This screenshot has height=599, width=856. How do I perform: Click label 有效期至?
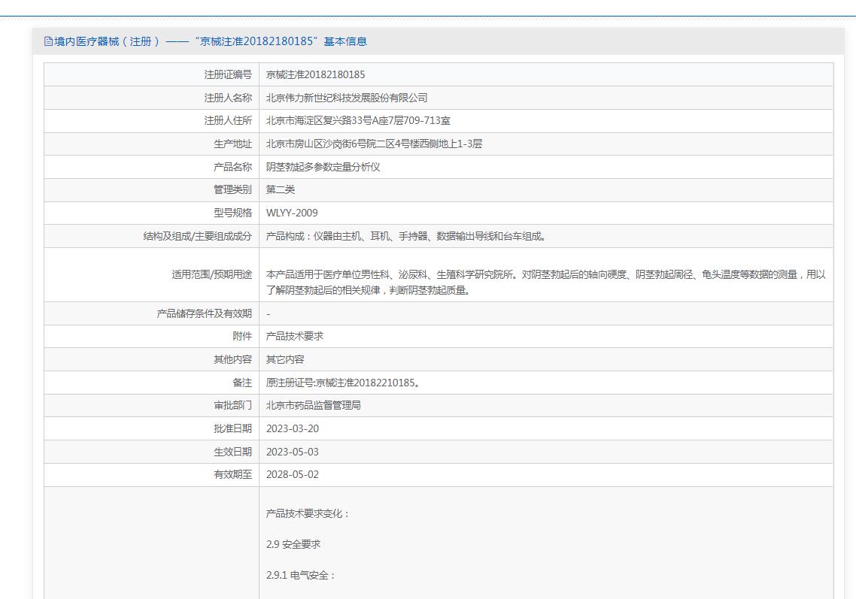click(x=232, y=475)
